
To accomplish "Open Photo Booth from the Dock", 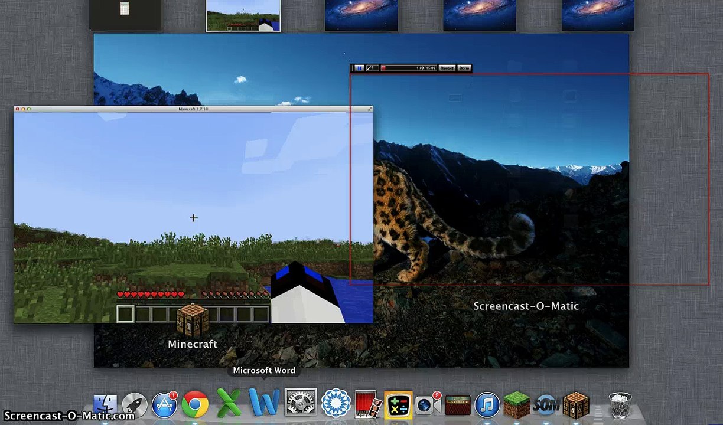I will pos(367,405).
